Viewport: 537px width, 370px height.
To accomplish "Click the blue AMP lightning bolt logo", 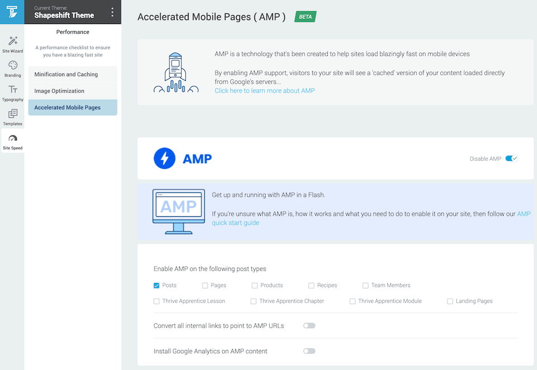I will pos(164,159).
